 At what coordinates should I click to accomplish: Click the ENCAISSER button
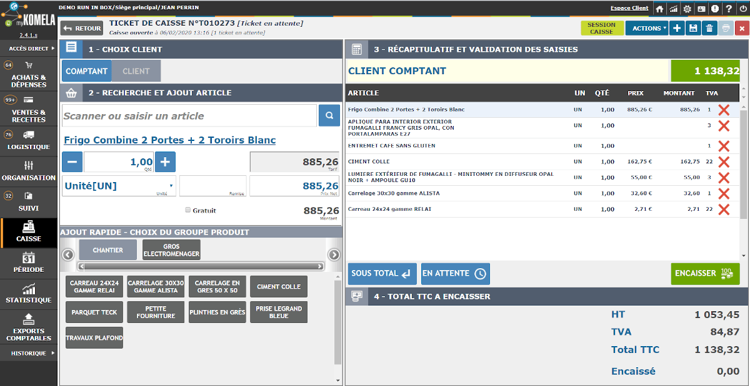click(x=705, y=274)
